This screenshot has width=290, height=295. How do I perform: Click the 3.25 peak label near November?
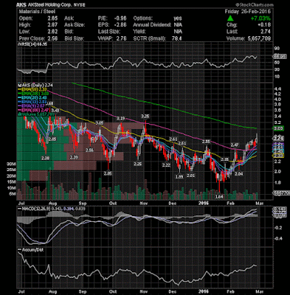point(145,116)
